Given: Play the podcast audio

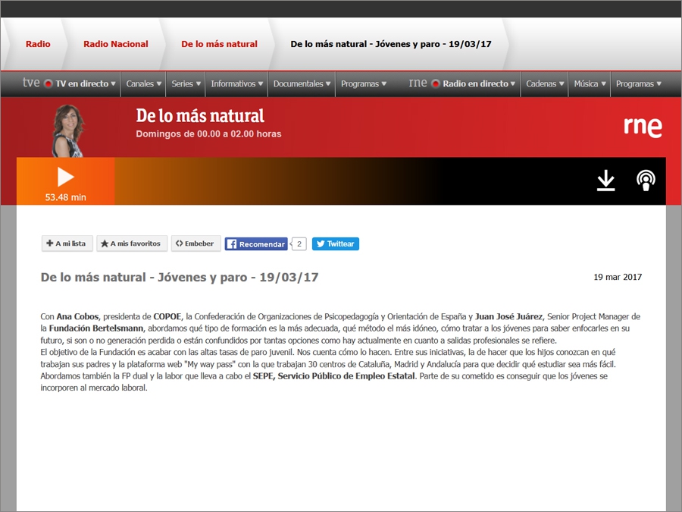Looking at the screenshot, I should pyautogui.click(x=66, y=177).
